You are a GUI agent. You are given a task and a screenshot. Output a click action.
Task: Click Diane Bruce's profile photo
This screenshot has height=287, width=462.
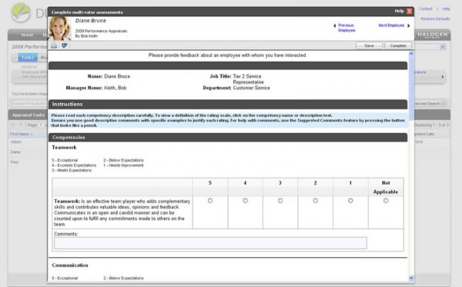click(59, 28)
